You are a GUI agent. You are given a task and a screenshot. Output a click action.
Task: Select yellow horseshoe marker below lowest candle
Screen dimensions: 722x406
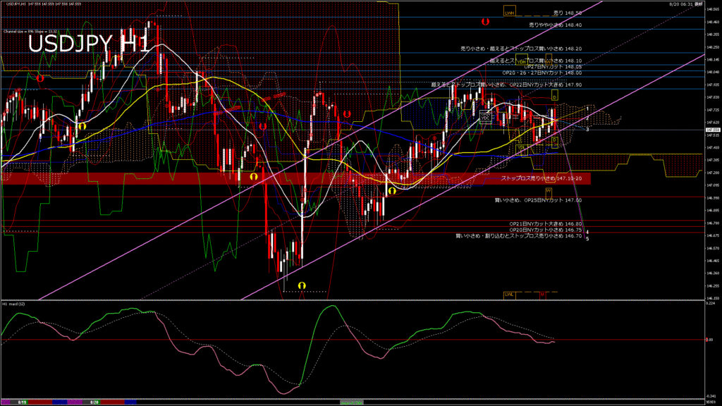point(302,285)
